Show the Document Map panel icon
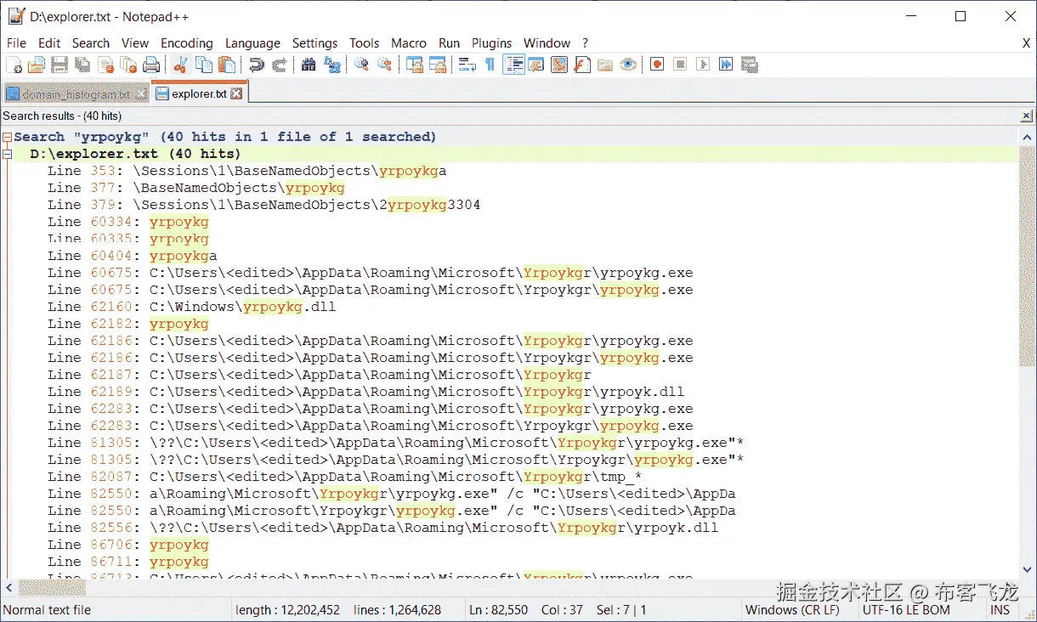Image resolution: width=1037 pixels, height=622 pixels. coord(559,65)
